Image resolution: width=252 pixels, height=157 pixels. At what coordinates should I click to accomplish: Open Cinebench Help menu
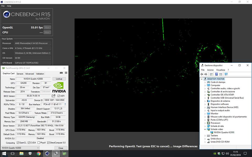9,6
